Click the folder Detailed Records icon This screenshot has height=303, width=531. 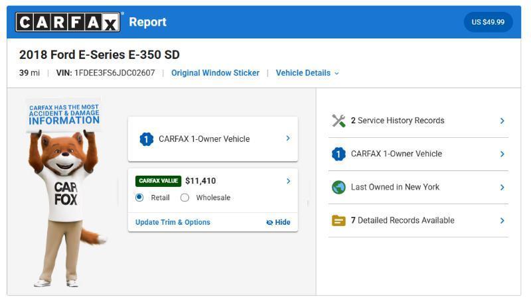click(339, 221)
